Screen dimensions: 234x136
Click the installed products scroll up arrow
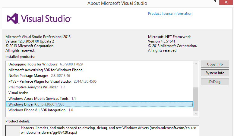tap(196, 64)
